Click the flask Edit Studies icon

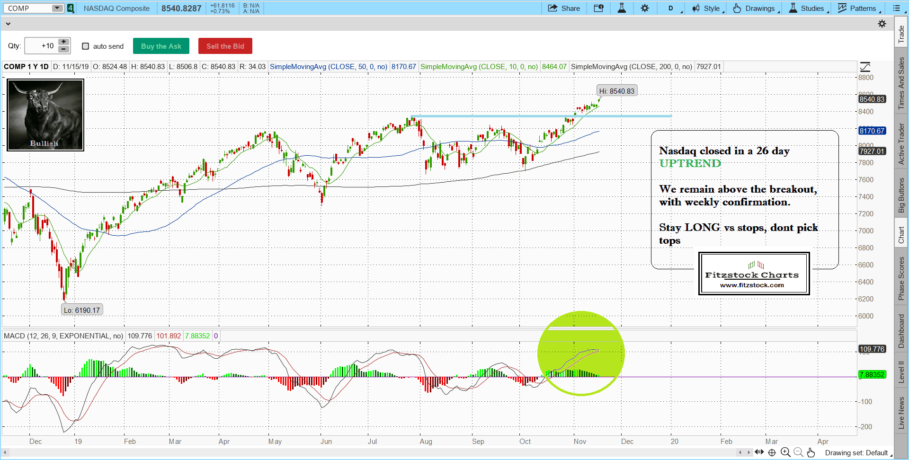point(622,8)
